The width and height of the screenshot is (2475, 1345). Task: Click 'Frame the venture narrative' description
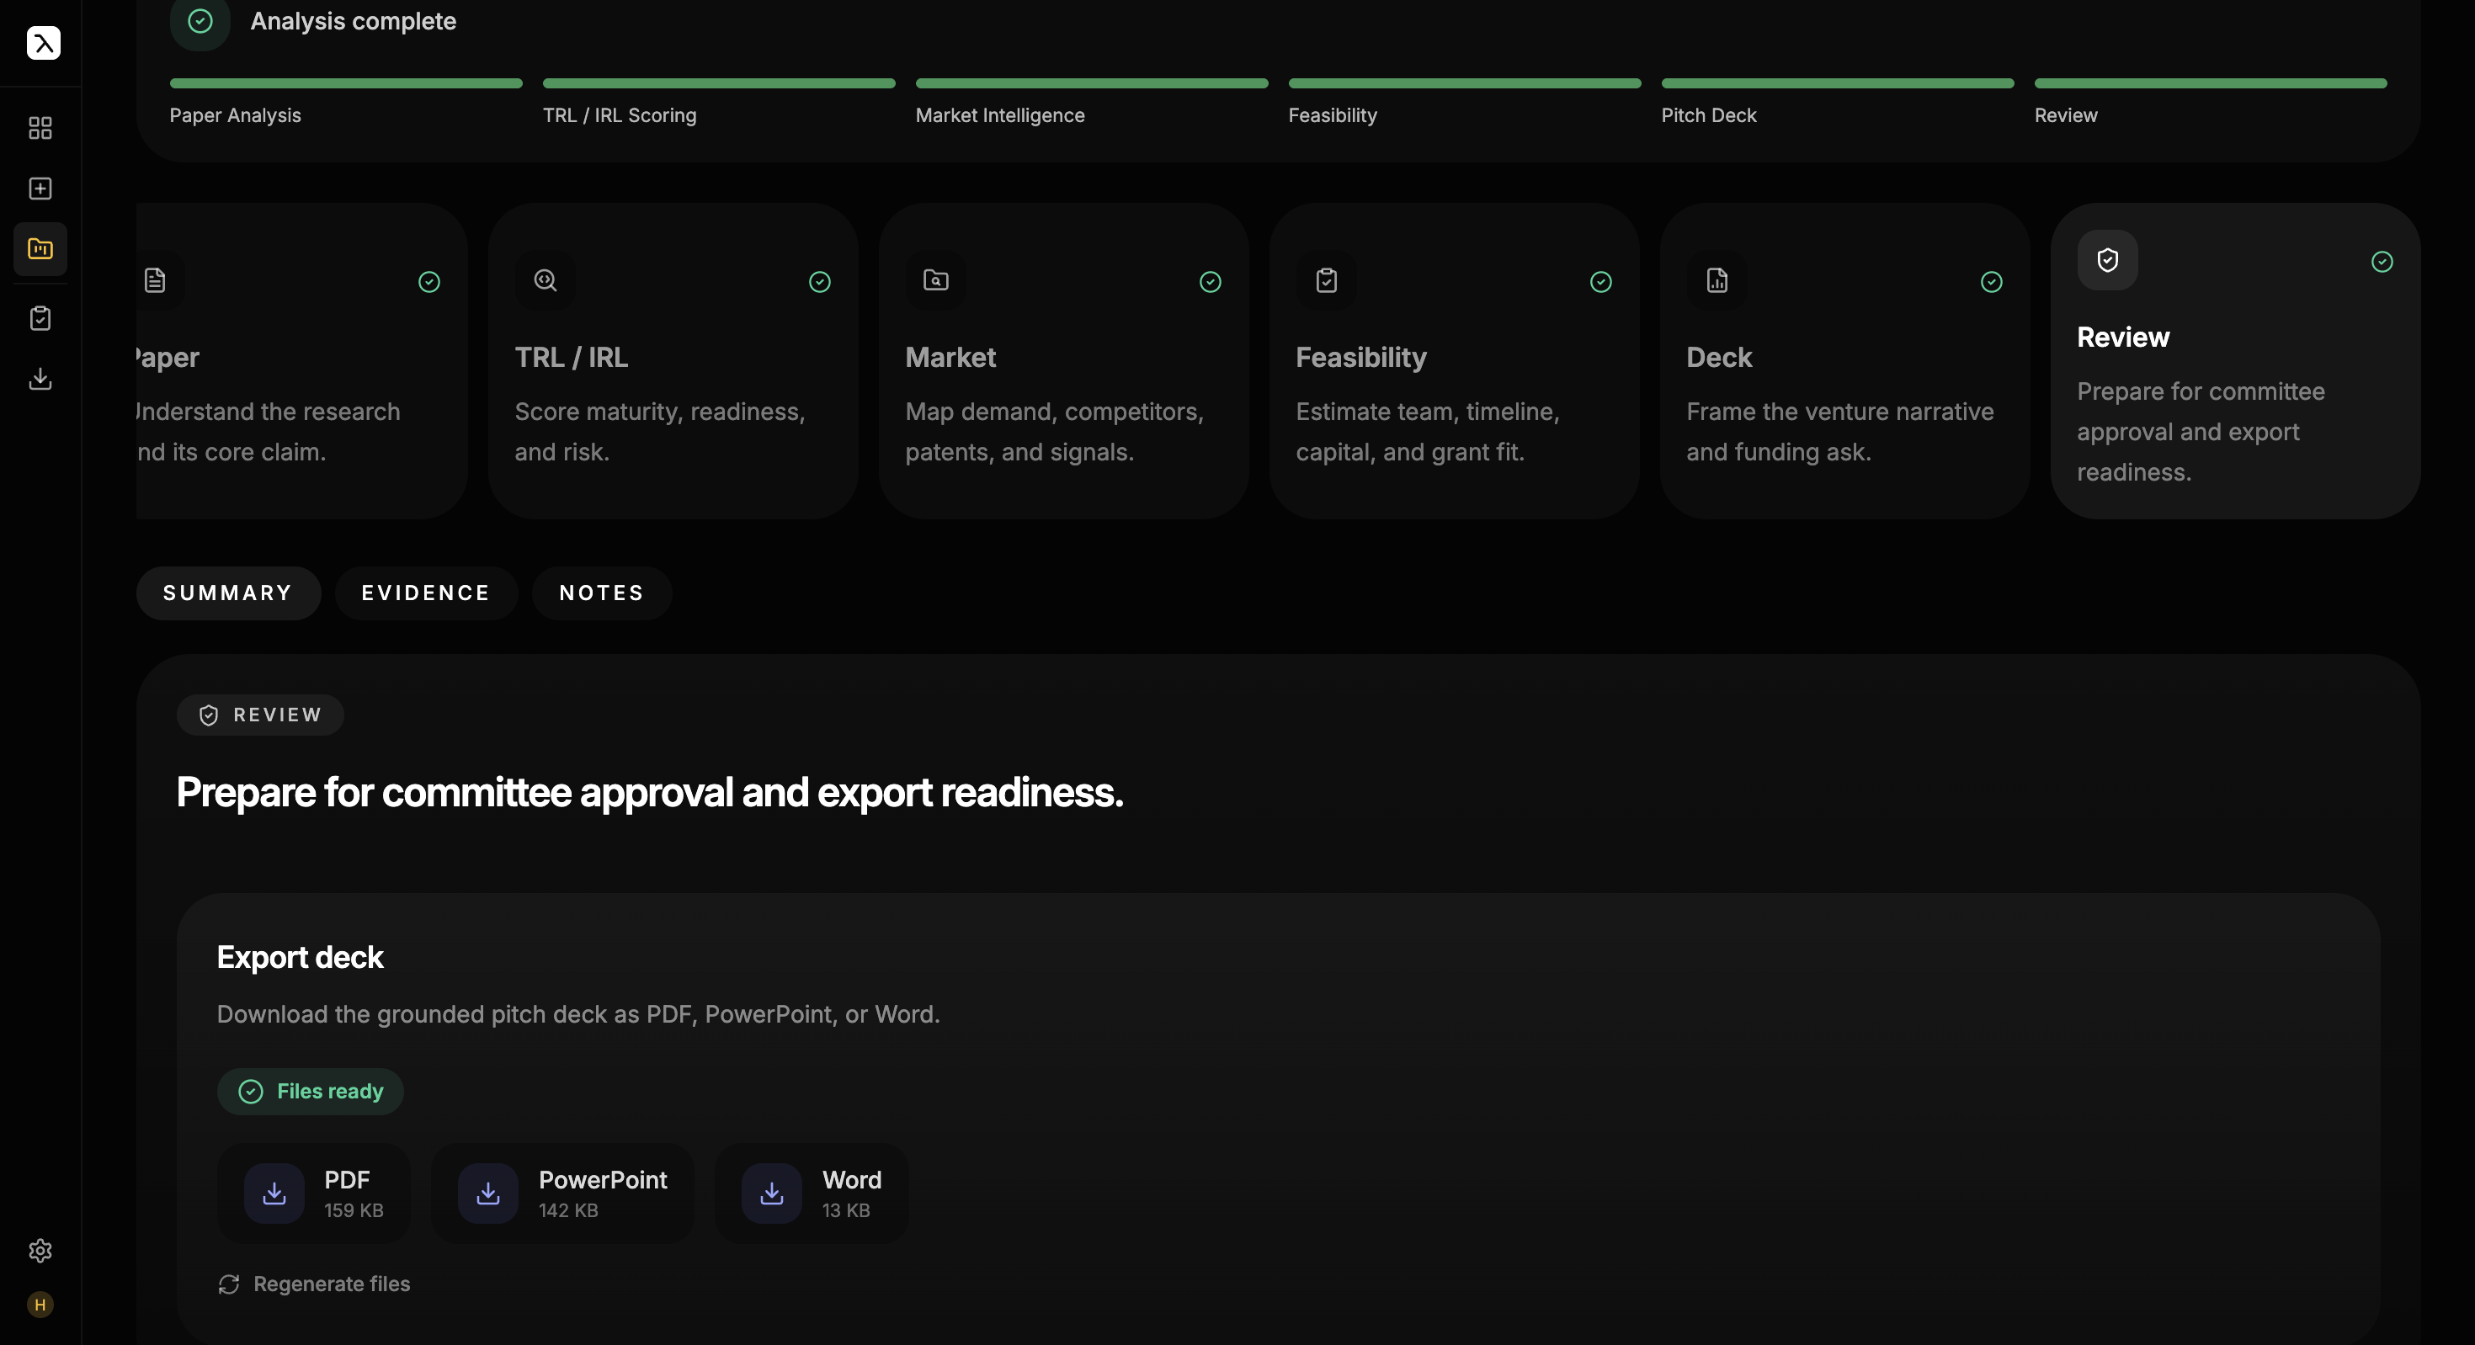1840,432
